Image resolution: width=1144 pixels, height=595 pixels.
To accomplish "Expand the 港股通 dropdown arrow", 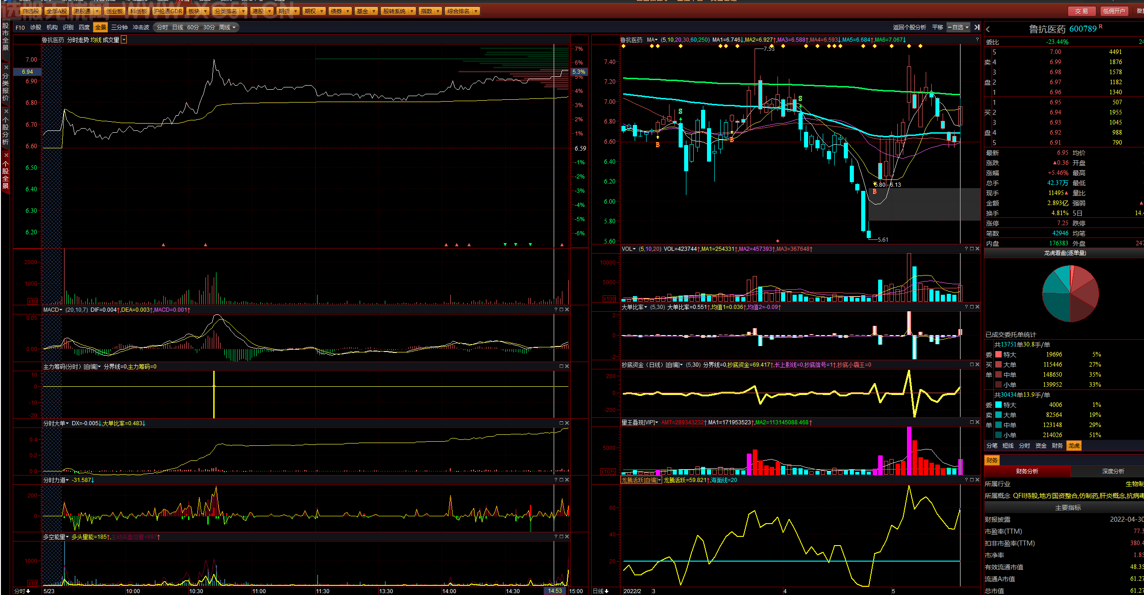I will pos(97,11).
